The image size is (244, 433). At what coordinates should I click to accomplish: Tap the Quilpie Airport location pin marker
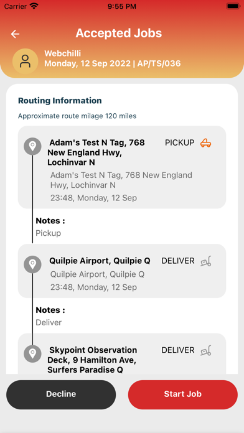[32, 264]
